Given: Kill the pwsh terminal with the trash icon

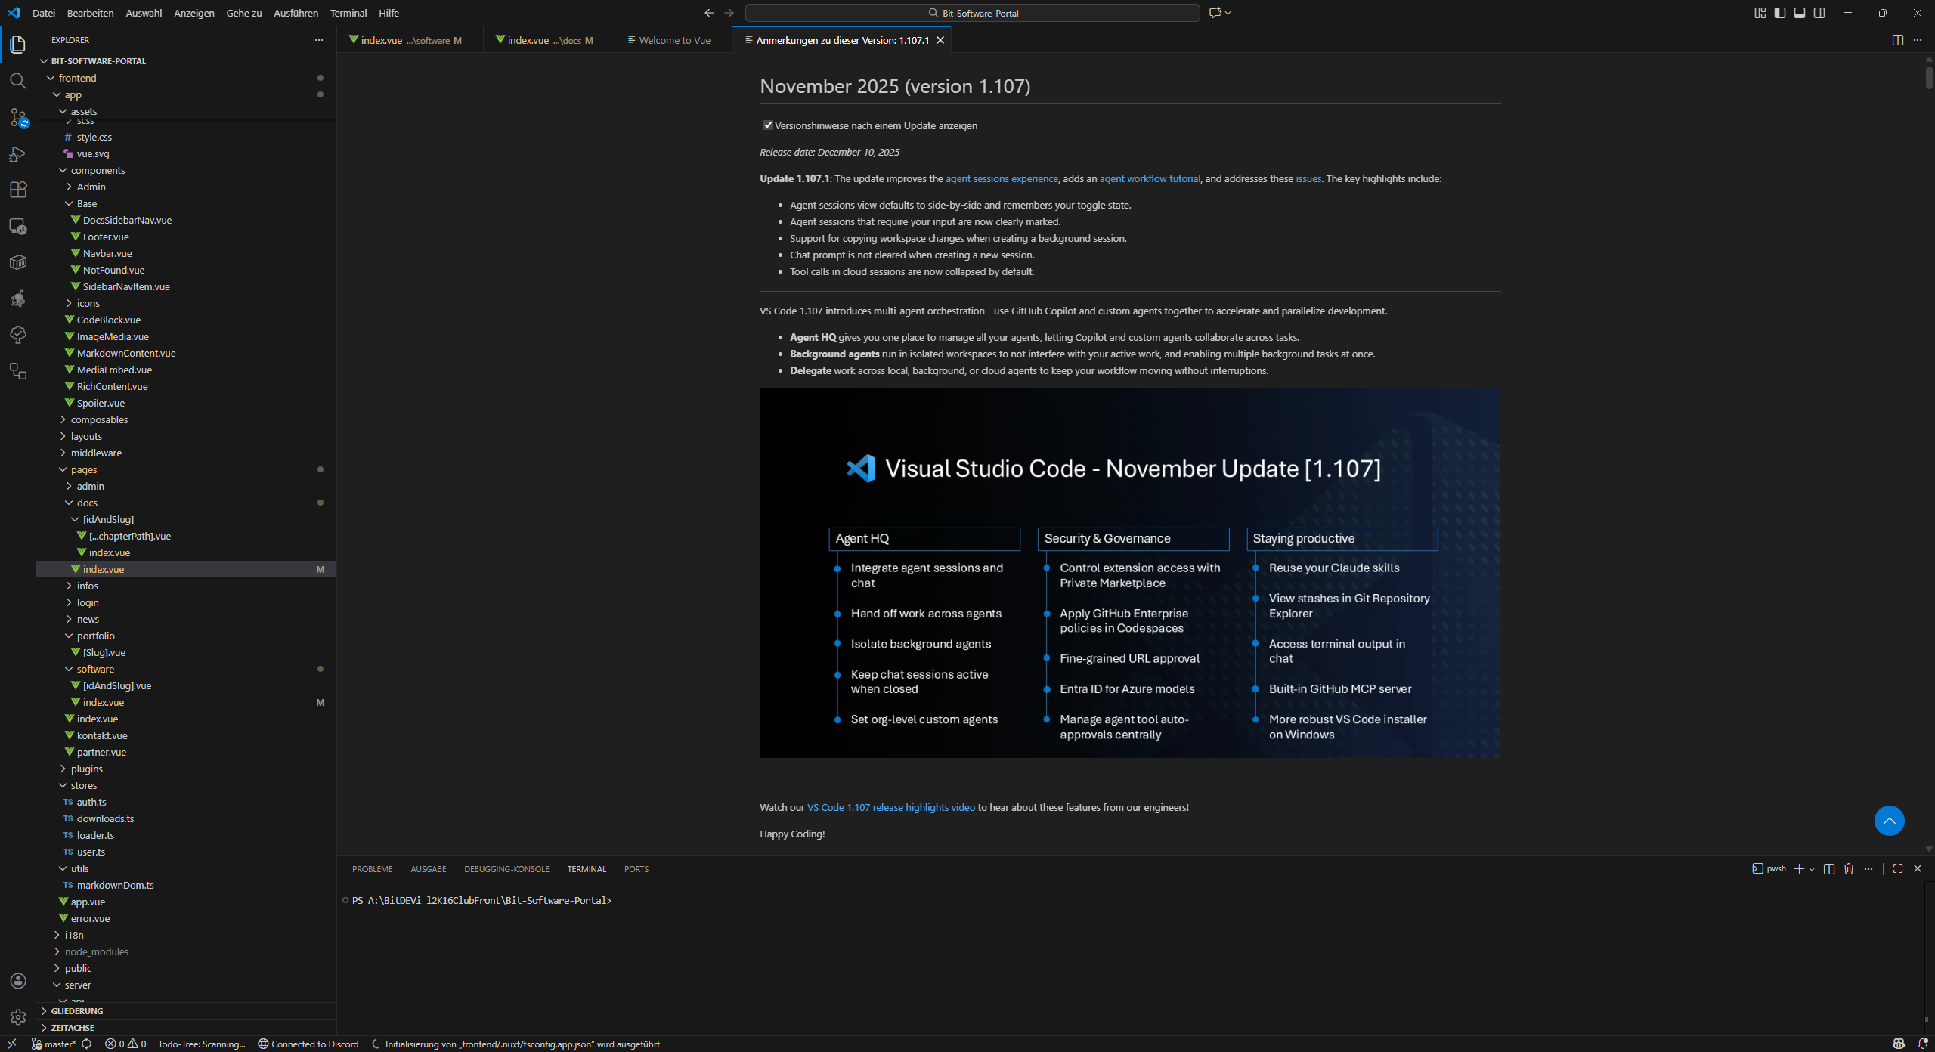Looking at the screenshot, I should 1849,869.
